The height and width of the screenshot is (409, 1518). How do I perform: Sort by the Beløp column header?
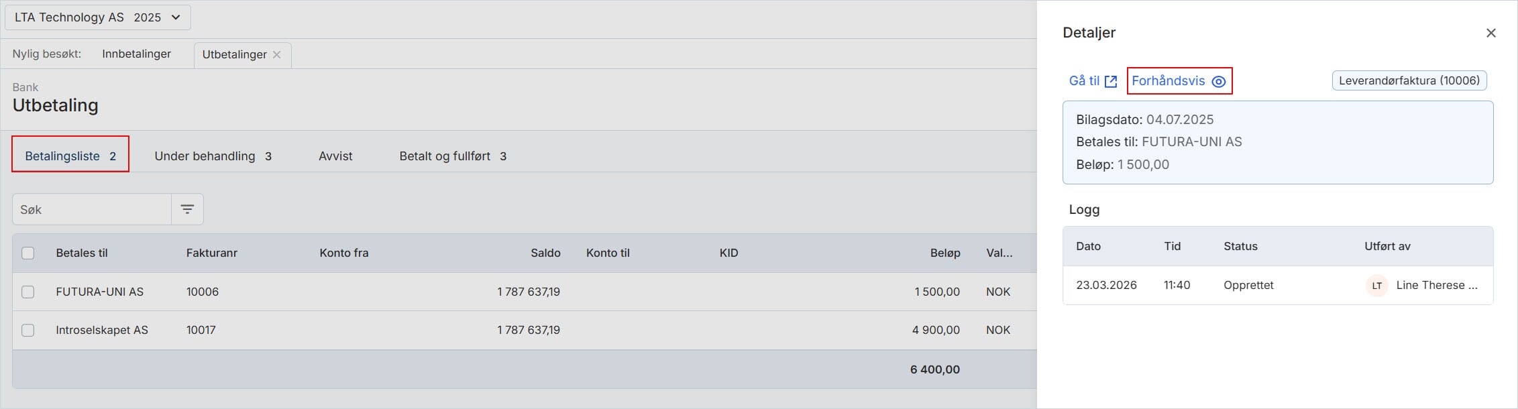coord(944,253)
